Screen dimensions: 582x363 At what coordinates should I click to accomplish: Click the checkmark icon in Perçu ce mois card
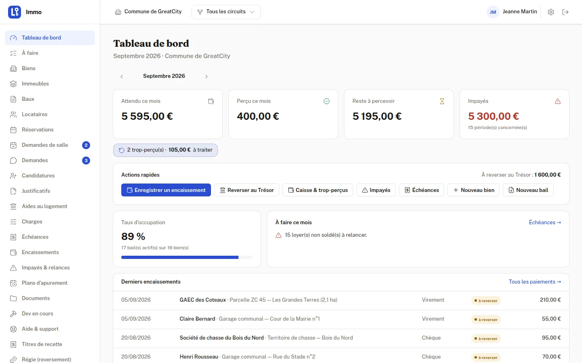tap(327, 101)
